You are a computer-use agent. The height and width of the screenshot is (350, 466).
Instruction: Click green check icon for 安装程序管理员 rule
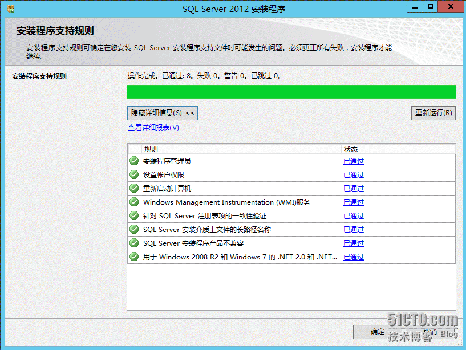click(x=134, y=161)
